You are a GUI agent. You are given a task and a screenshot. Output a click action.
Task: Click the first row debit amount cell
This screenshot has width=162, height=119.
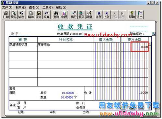pyautogui.click(x=107, y=47)
